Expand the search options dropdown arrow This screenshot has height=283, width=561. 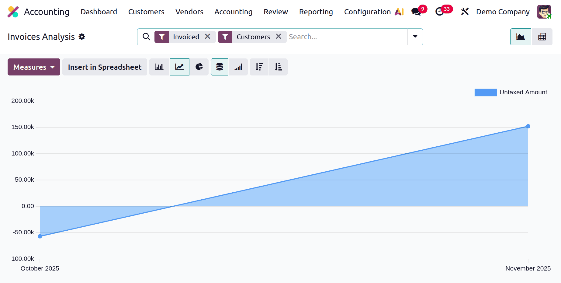(415, 37)
